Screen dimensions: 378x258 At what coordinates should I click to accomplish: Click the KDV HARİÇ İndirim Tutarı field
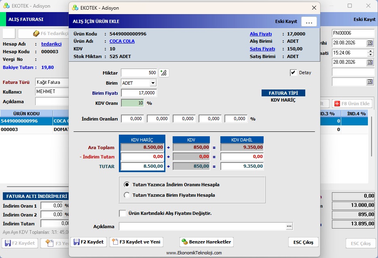pyautogui.click(x=142, y=156)
